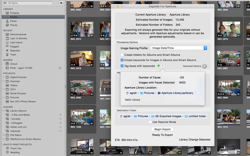Image resolution: width=250 pixels, height=156 pixels.
Task: Click the Advanced Options gear icon
Action: tap(204, 66)
